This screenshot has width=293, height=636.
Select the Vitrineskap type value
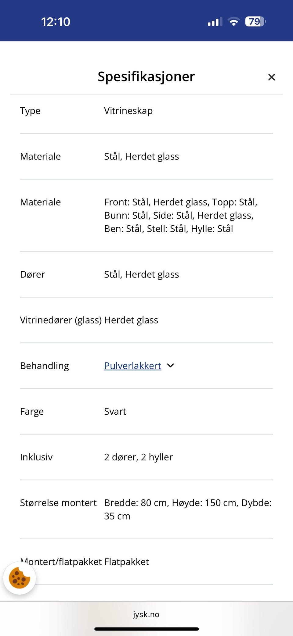click(x=128, y=111)
